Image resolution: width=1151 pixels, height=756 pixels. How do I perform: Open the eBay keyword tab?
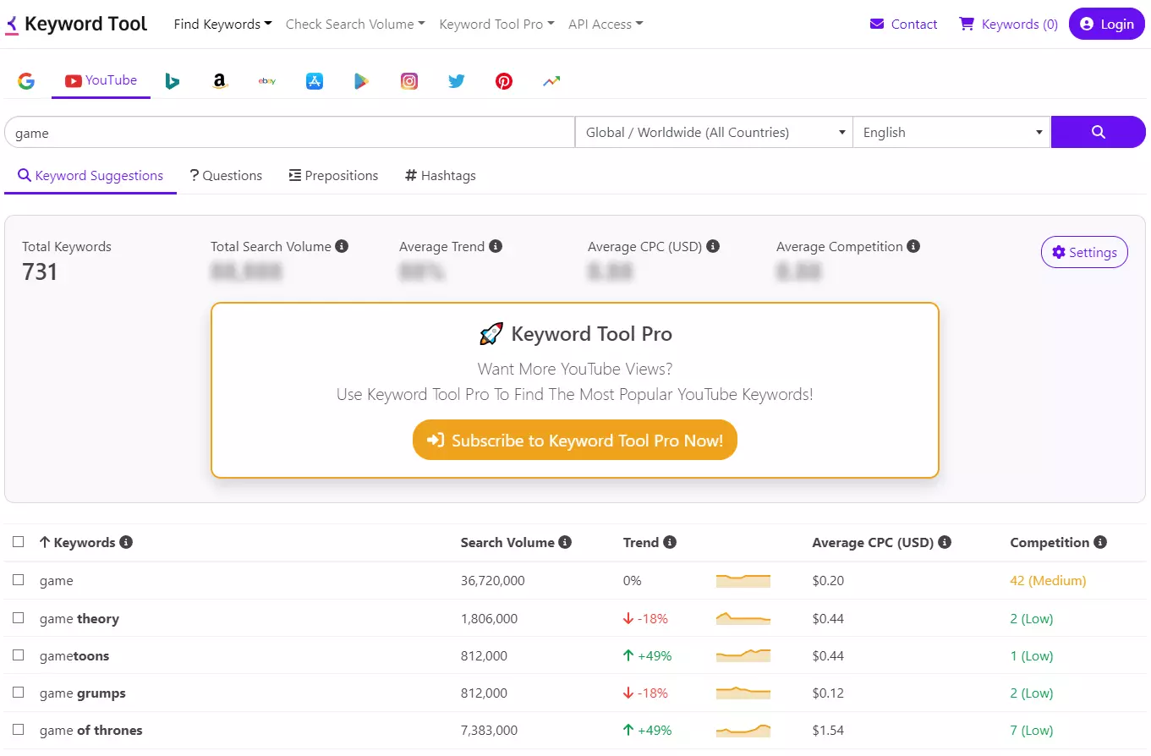coord(267,81)
